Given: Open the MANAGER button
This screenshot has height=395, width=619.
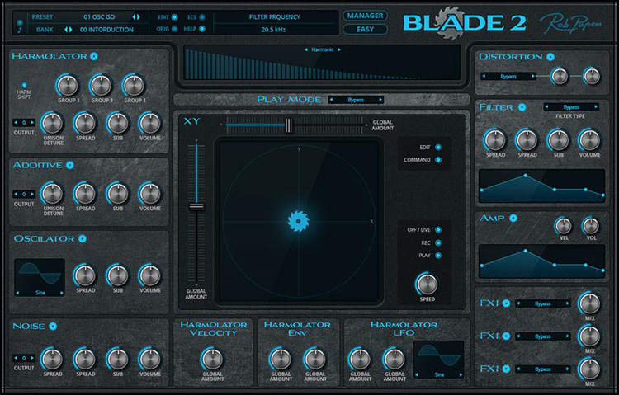Looking at the screenshot, I should pos(365,16).
